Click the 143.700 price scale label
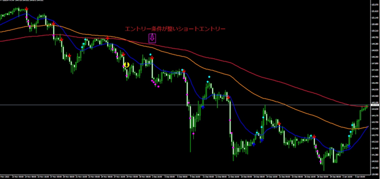Image resolution: width=380 pixels, height=179 pixels. pos(375,122)
